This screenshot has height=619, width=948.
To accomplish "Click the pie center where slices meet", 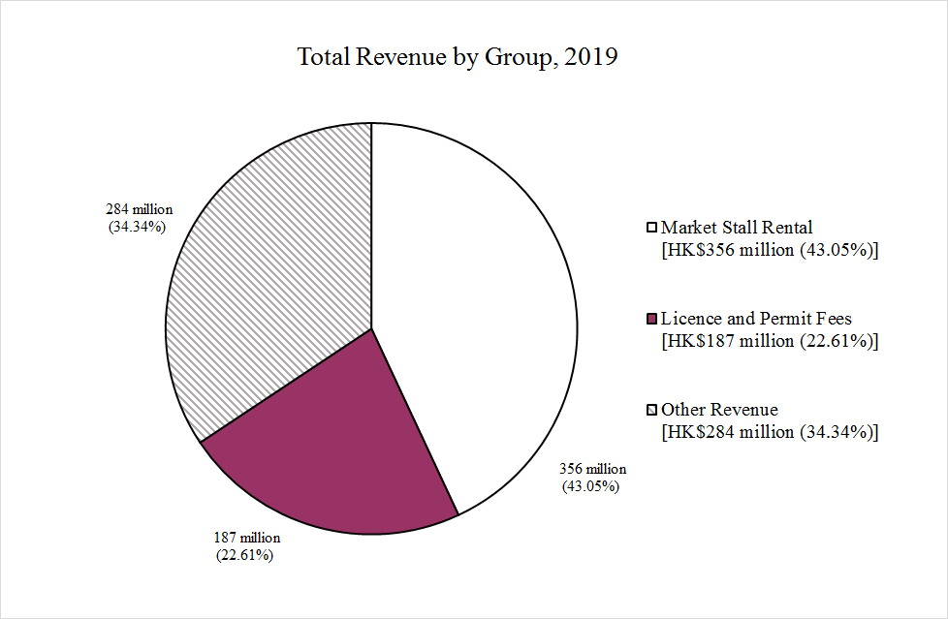I will [371, 328].
